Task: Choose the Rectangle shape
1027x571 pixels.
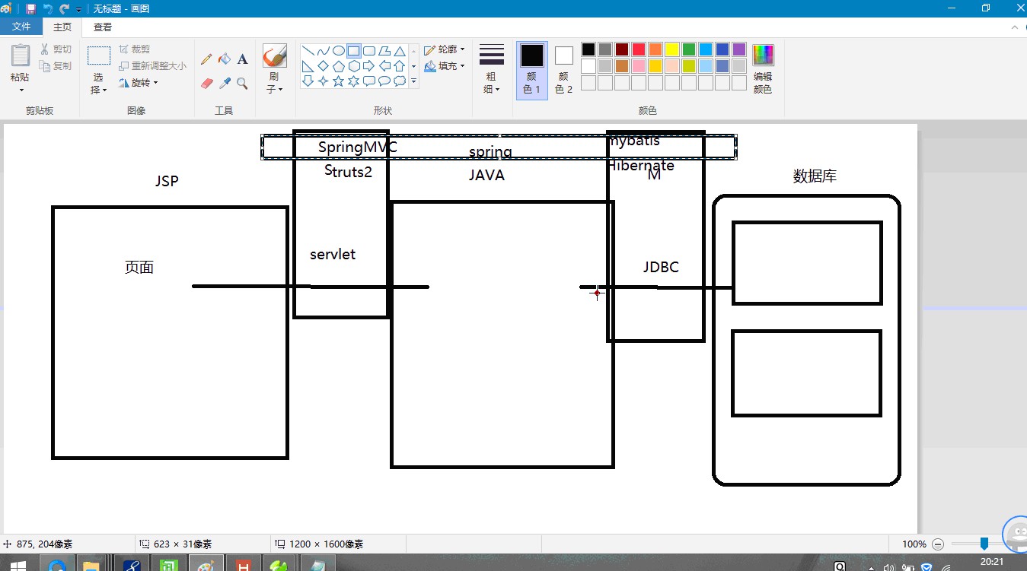Action: [353, 52]
